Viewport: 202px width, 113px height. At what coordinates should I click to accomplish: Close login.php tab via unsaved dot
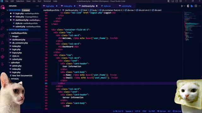[57, 6]
